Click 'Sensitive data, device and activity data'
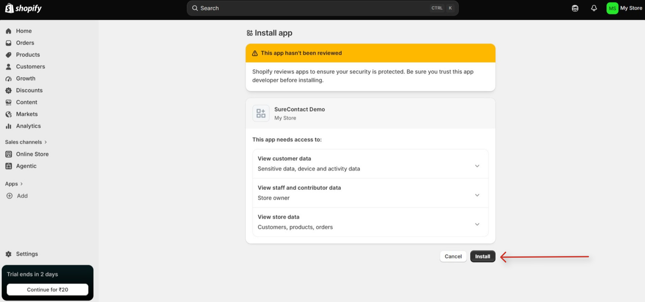 click(x=309, y=168)
